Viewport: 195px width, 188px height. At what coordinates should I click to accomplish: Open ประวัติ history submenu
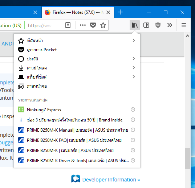pyautogui.click(x=77, y=59)
